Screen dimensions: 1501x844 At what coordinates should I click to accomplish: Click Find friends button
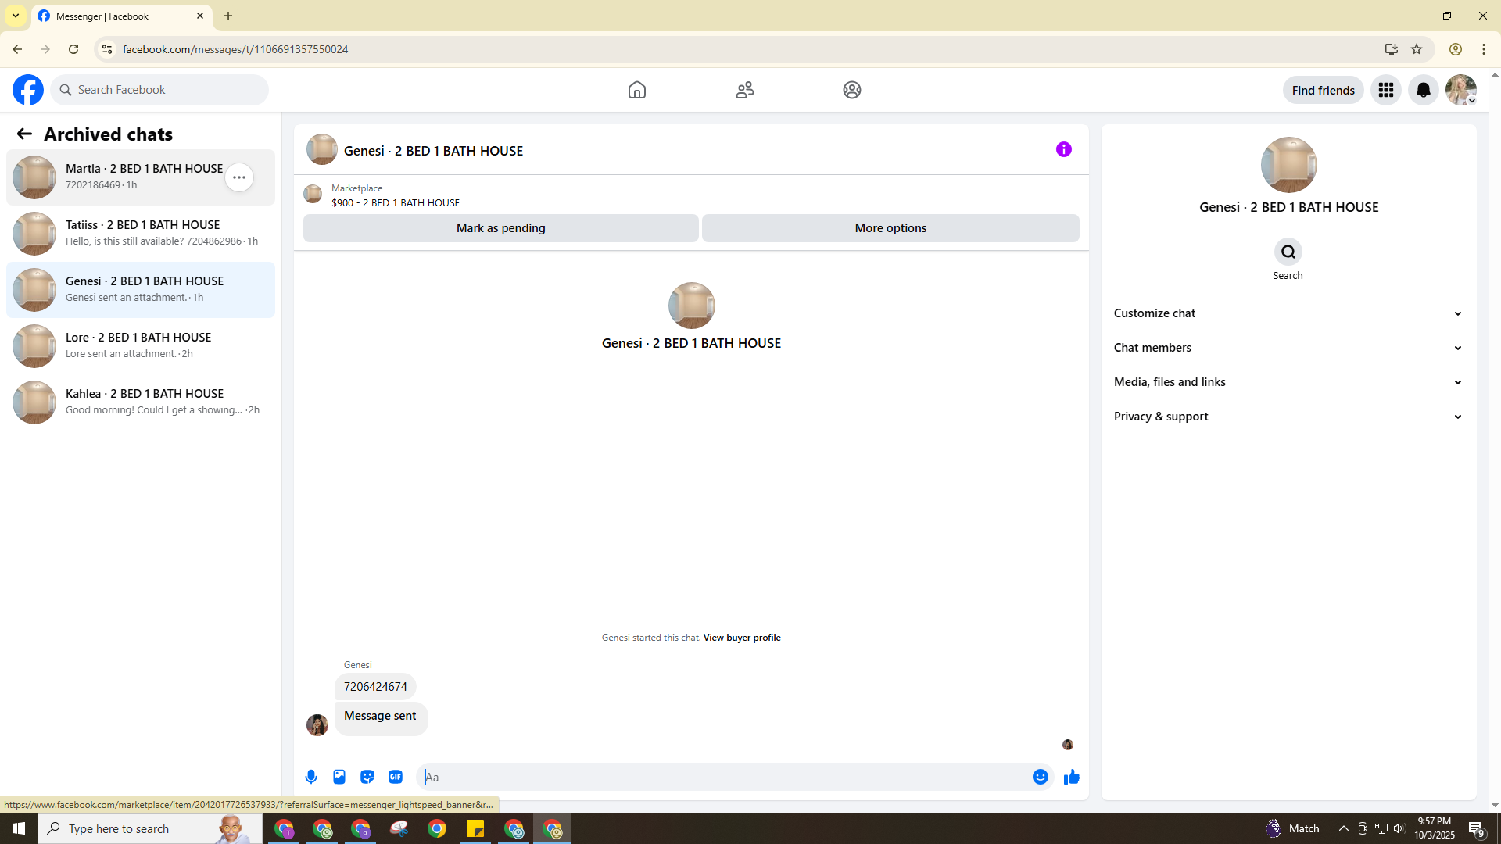tap(1324, 90)
